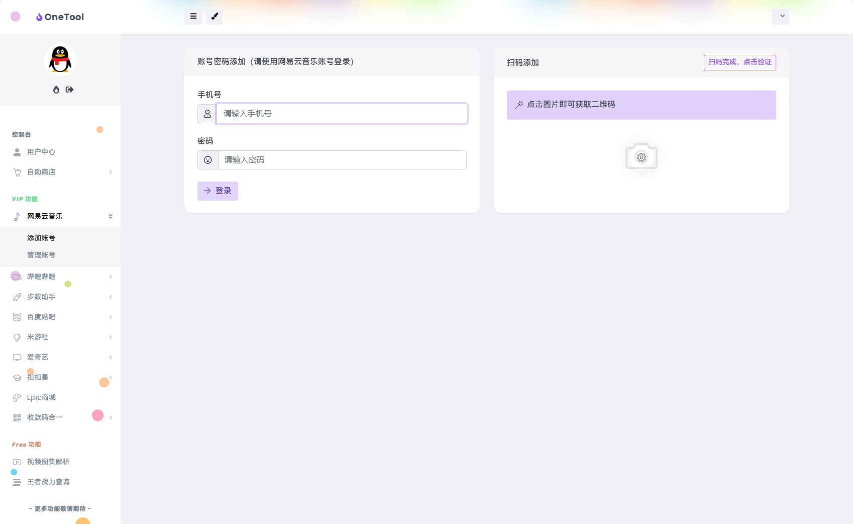Click 扫码完成，点击验证 button
The height and width of the screenshot is (524, 853).
(x=739, y=62)
